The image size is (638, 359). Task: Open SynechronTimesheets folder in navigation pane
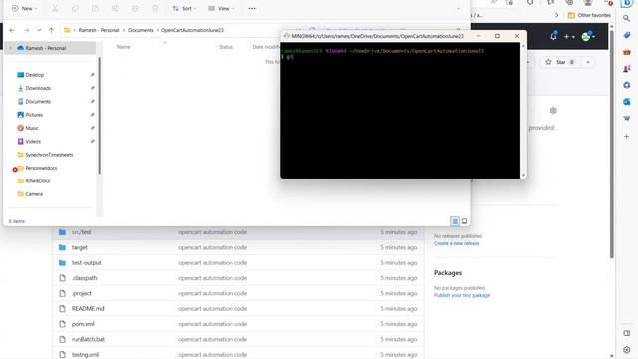tap(49, 155)
